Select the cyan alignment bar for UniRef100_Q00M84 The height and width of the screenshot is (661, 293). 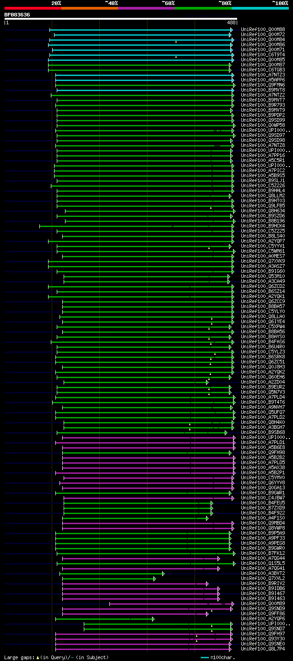tap(141, 40)
